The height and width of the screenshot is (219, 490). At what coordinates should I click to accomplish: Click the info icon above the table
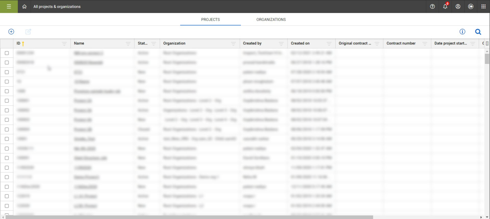[462, 32]
